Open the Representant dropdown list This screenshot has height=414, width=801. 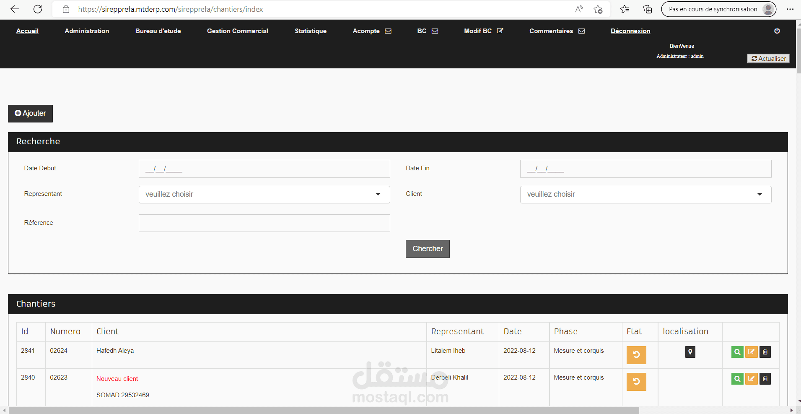(x=264, y=195)
